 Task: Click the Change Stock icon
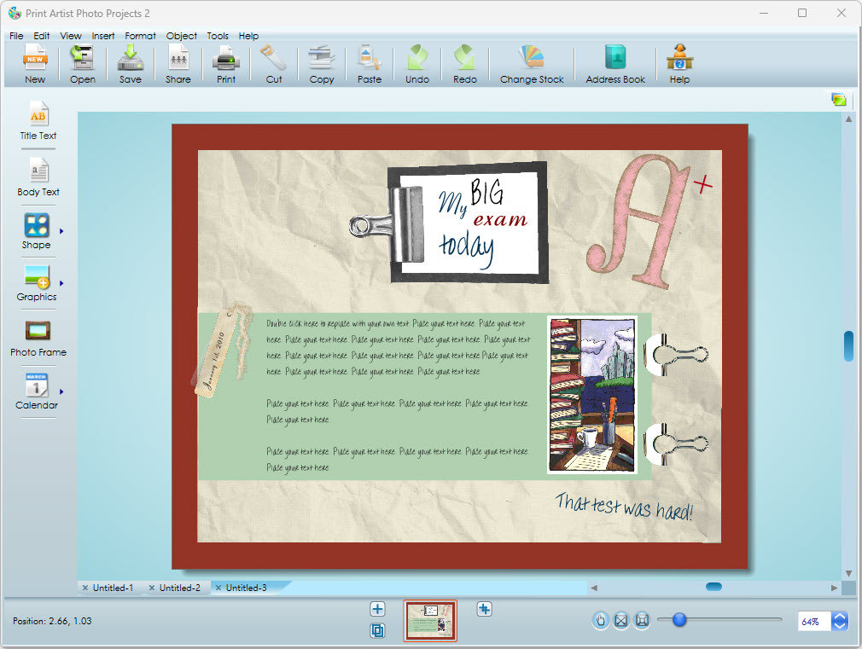[x=532, y=64]
